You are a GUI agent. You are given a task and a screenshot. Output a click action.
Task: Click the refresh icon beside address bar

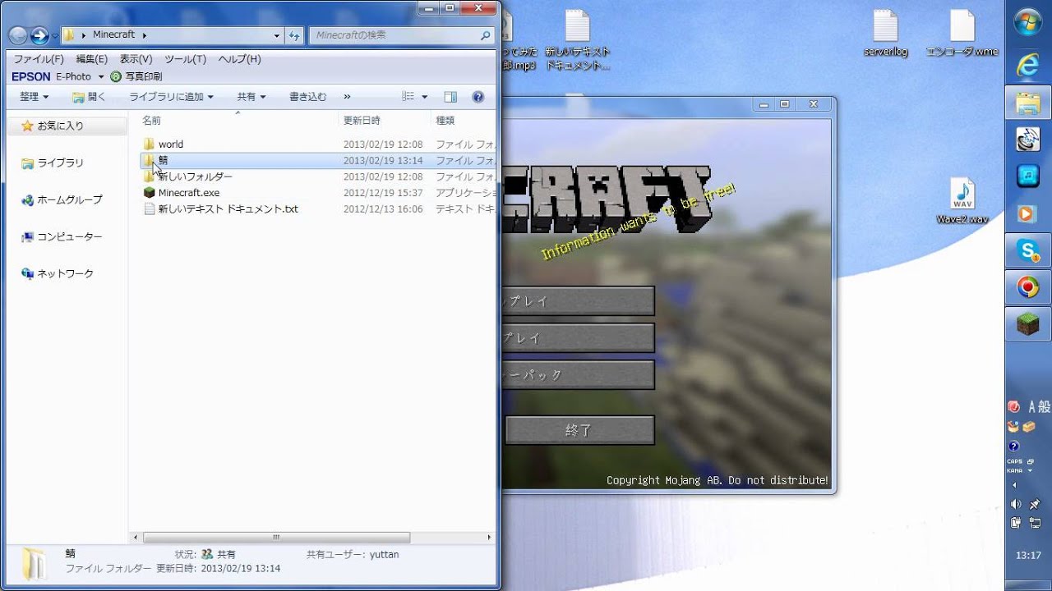(x=294, y=35)
